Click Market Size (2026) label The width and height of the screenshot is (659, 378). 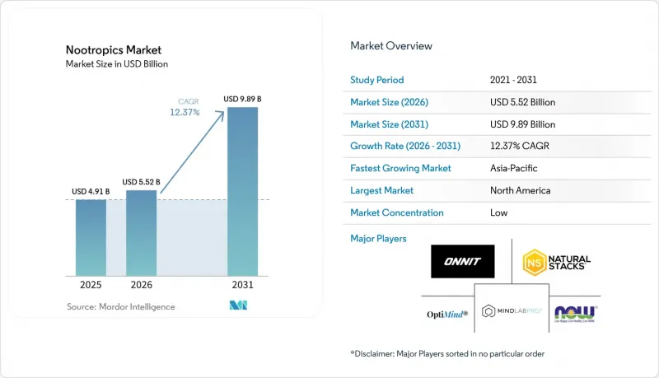pyautogui.click(x=389, y=102)
